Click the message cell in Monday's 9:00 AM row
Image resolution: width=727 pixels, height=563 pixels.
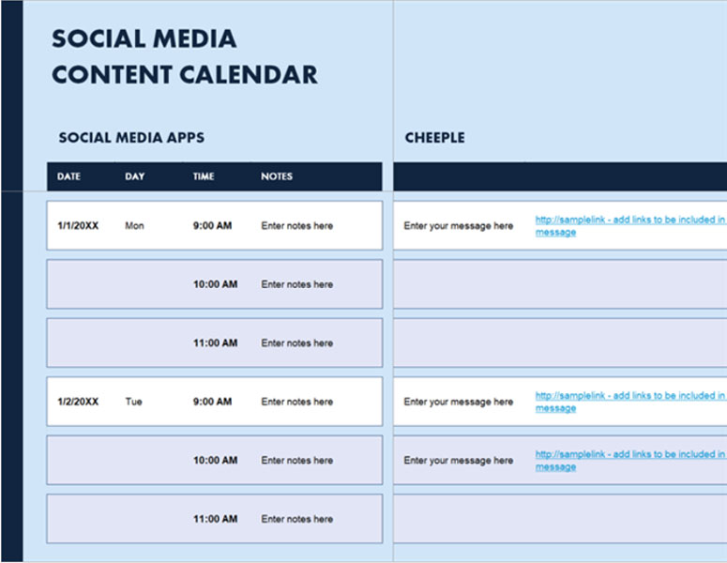coord(458,226)
